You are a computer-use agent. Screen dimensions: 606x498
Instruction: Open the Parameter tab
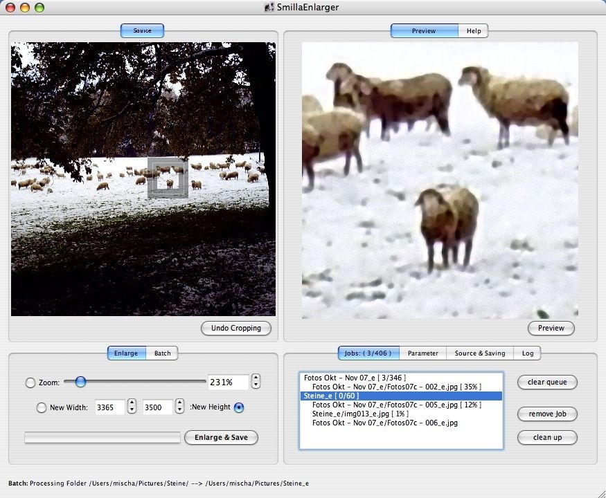coord(422,353)
